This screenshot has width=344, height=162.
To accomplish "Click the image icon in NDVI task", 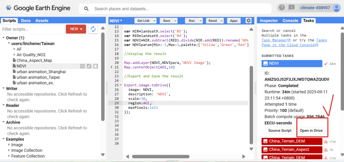I will tap(265, 64).
